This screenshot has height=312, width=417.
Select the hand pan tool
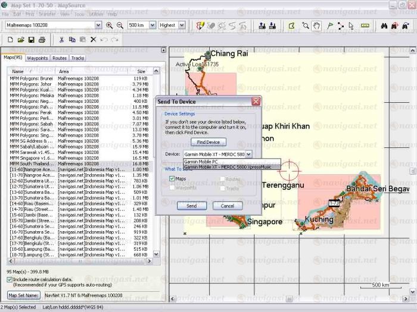point(316,26)
